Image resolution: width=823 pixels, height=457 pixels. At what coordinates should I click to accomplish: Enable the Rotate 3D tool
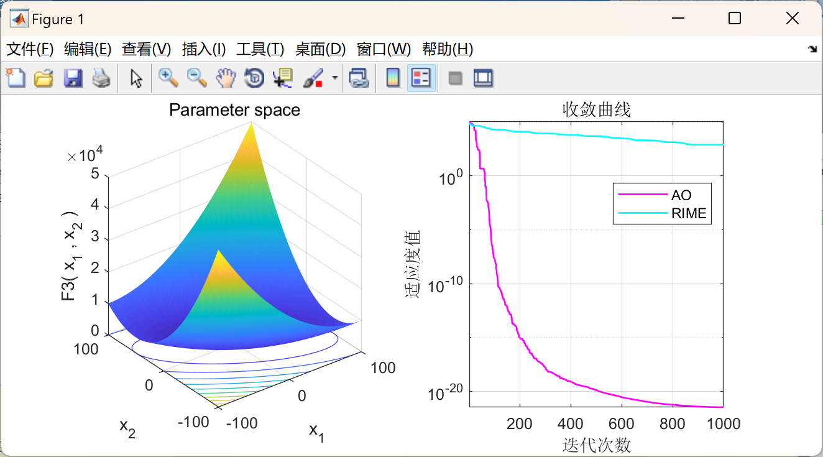[x=254, y=78]
